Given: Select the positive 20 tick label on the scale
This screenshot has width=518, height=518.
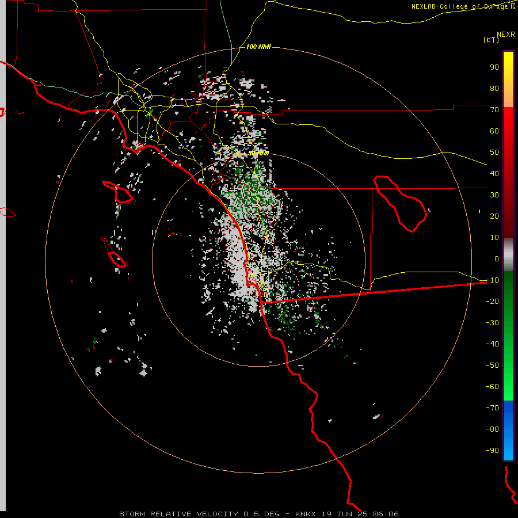Looking at the screenshot, I should coord(494,216).
